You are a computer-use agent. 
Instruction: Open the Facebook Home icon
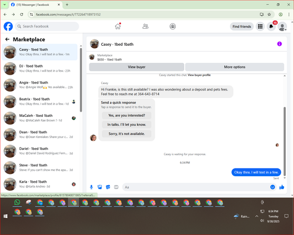pos(118,26)
